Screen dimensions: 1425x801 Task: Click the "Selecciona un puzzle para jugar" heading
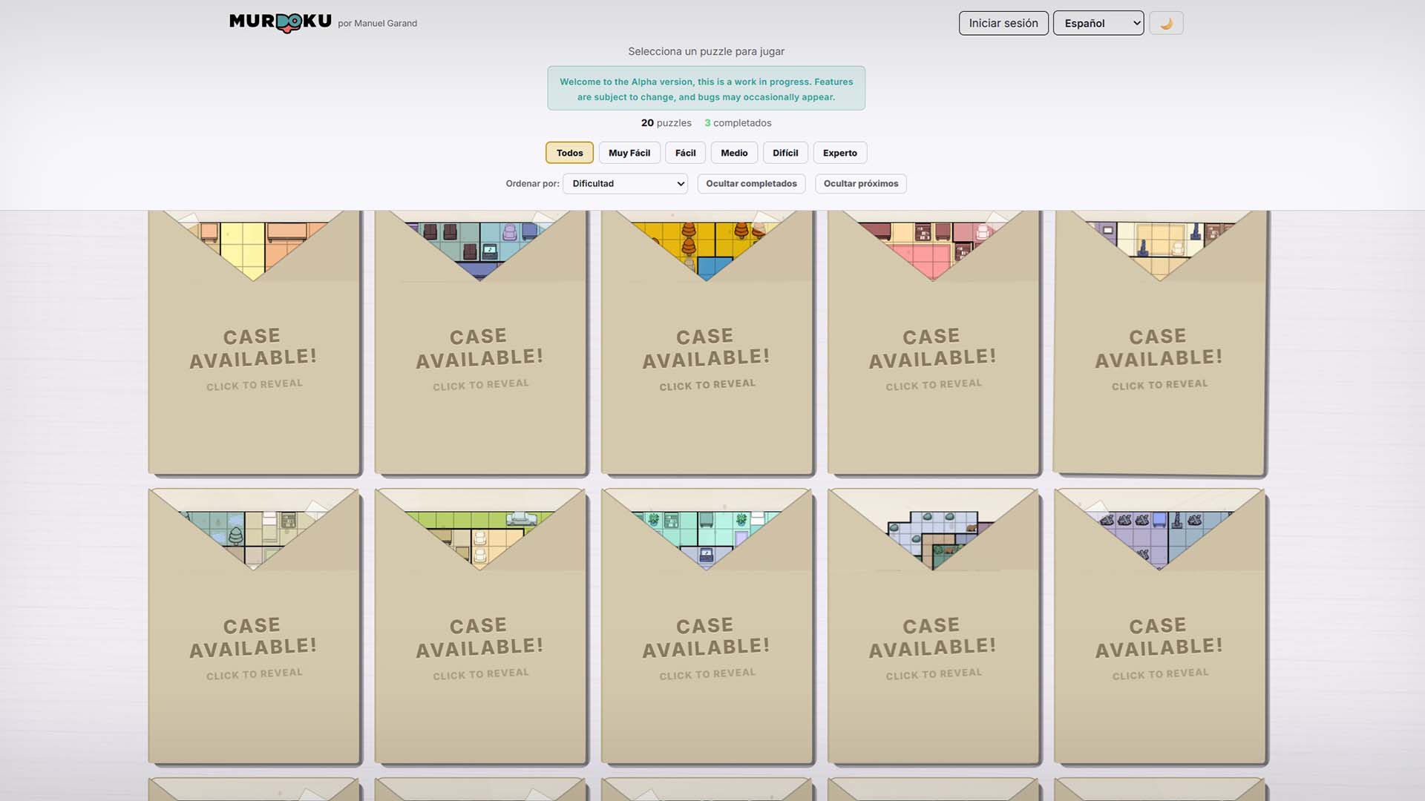coord(706,51)
